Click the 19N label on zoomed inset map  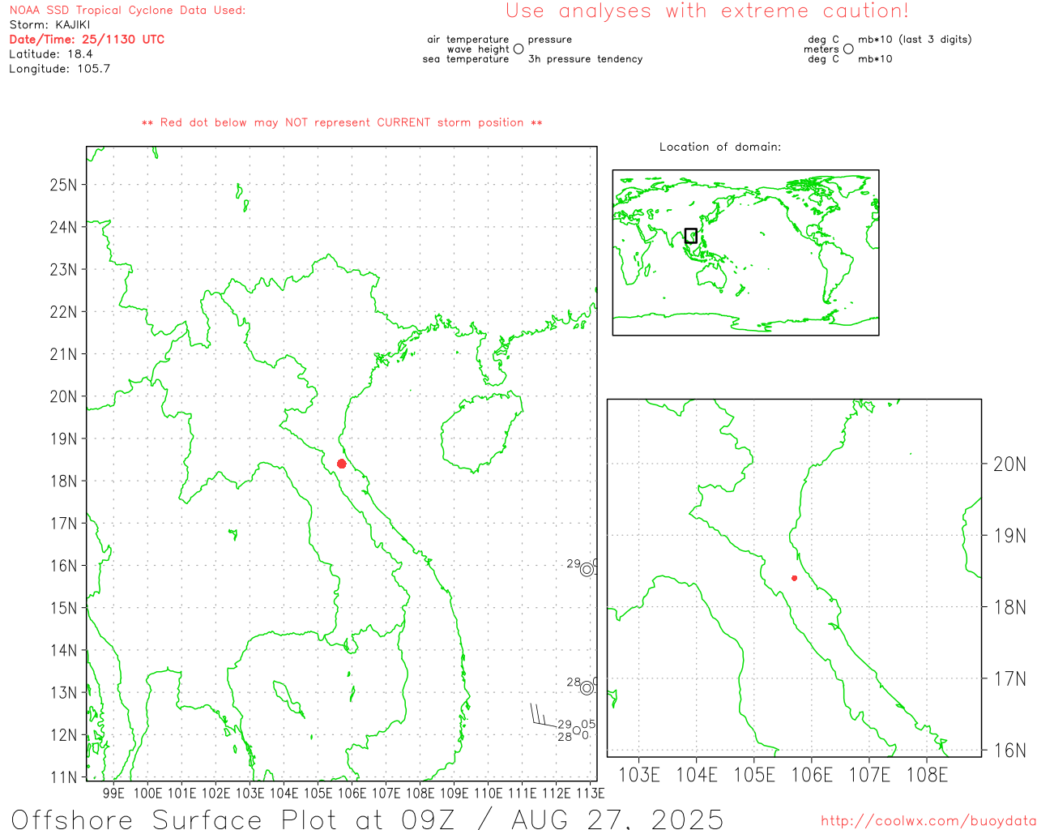coord(1009,536)
